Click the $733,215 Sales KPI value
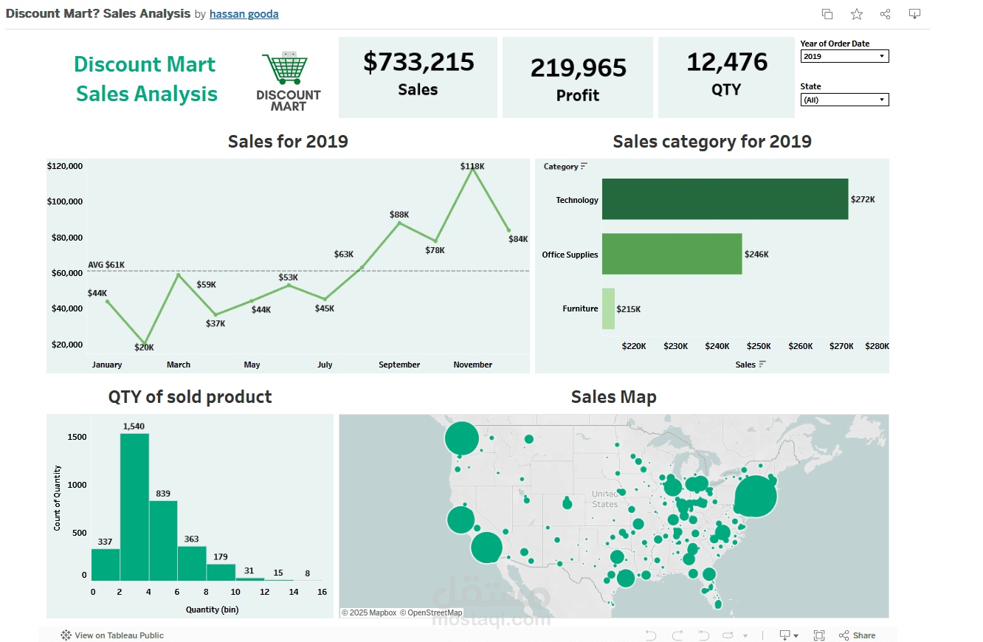 click(x=418, y=61)
